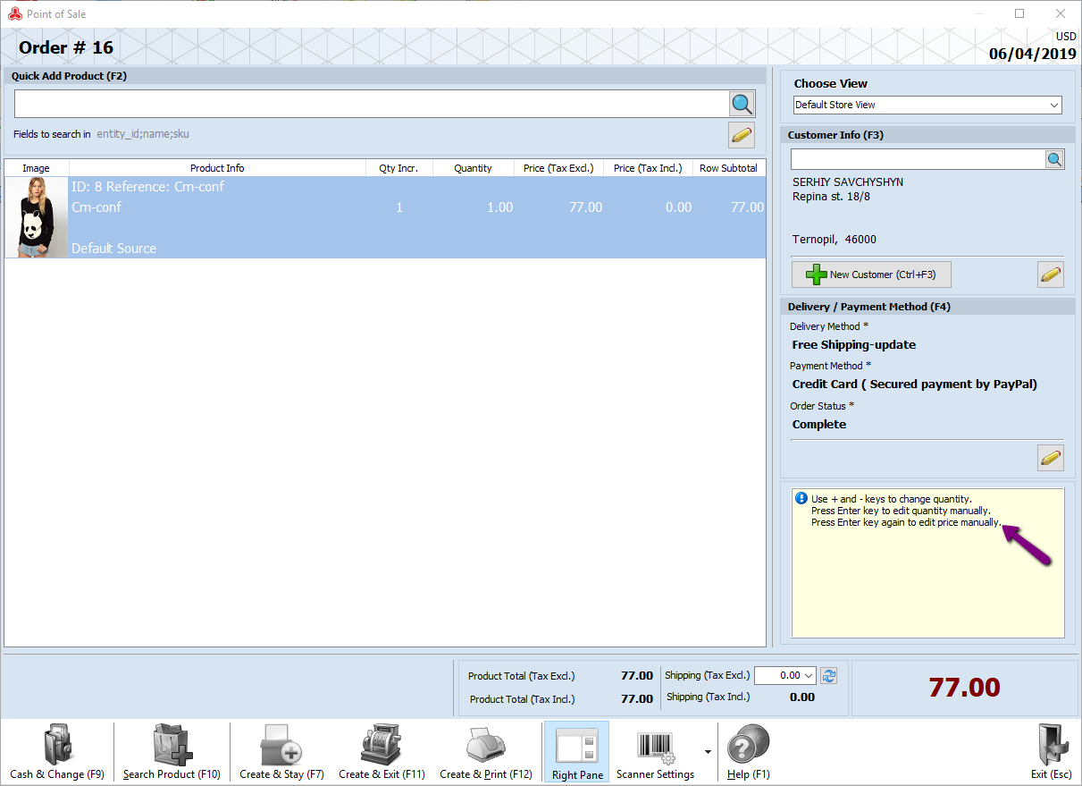This screenshot has width=1082, height=786.
Task: Click the Quick Add Product input field
Action: [x=371, y=104]
